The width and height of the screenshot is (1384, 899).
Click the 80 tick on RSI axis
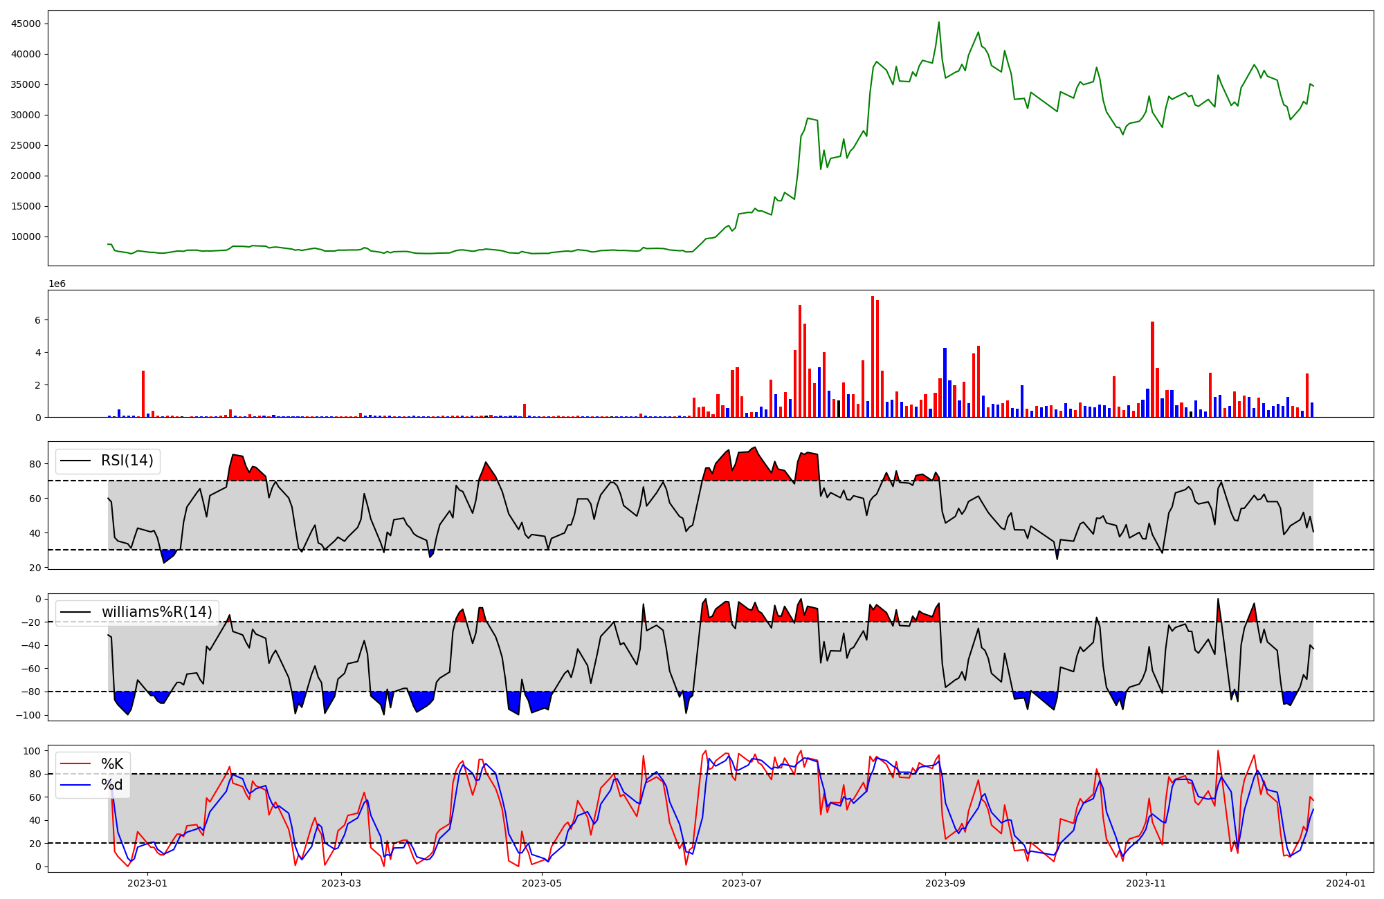(x=35, y=464)
